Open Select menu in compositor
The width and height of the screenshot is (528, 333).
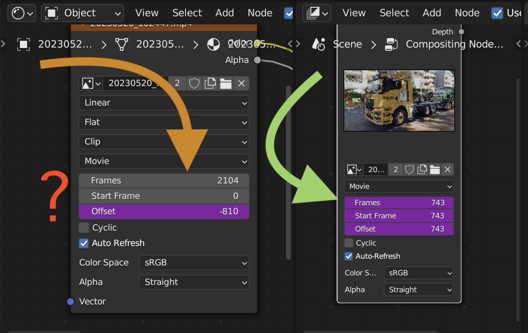click(395, 13)
